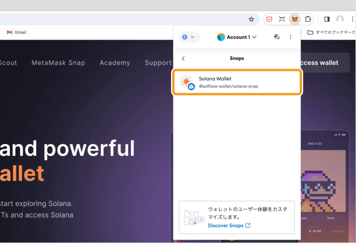The width and height of the screenshot is (356, 243).
Task: Open the MetaMask account options menu
Action: tap(290, 37)
